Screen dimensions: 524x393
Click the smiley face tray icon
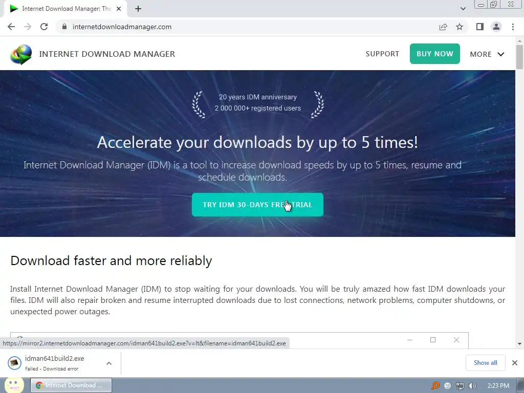tap(448, 386)
